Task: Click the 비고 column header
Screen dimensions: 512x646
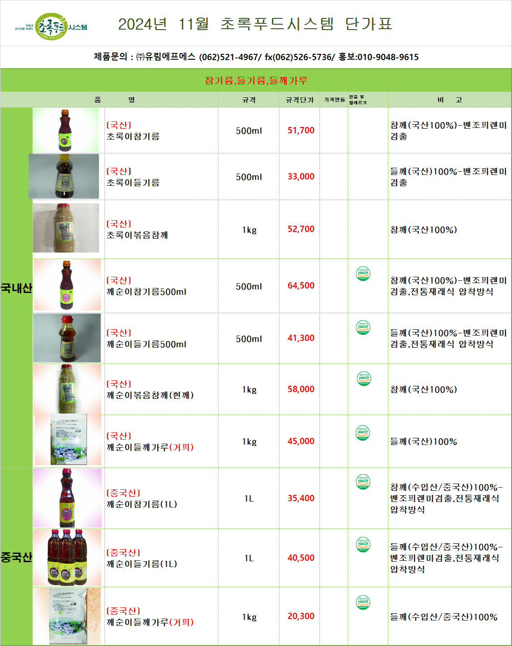Action: 449,100
